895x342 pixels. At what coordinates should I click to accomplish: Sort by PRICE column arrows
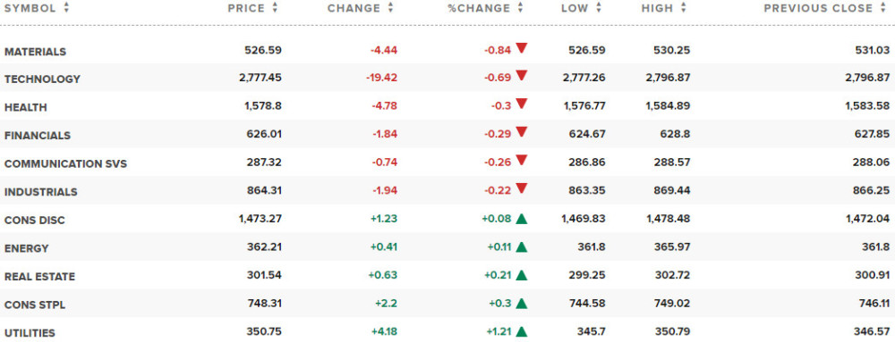point(275,8)
